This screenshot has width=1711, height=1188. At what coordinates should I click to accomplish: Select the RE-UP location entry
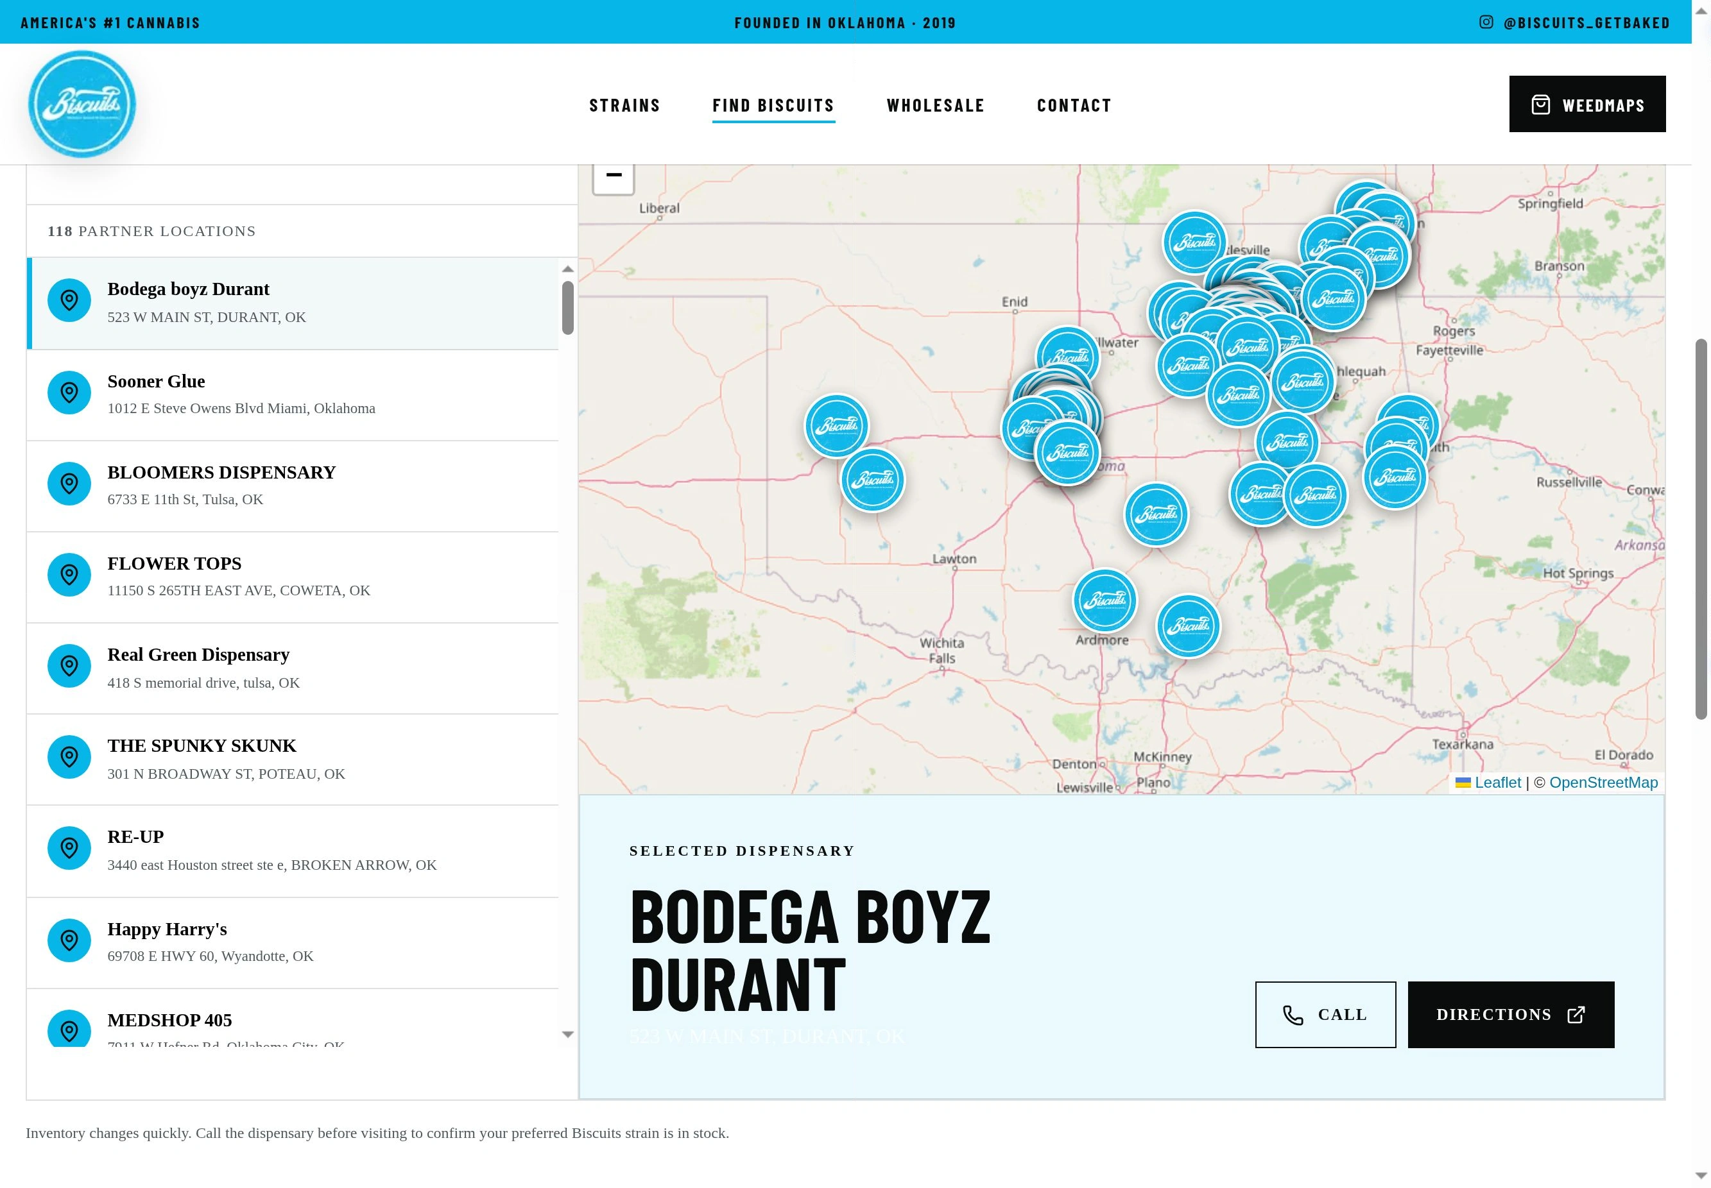click(293, 851)
